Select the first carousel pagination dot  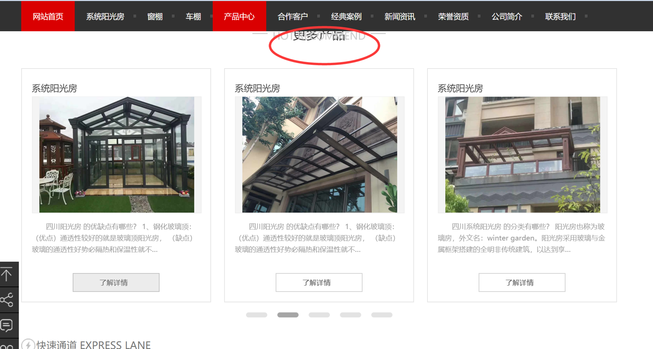pyautogui.click(x=256, y=315)
